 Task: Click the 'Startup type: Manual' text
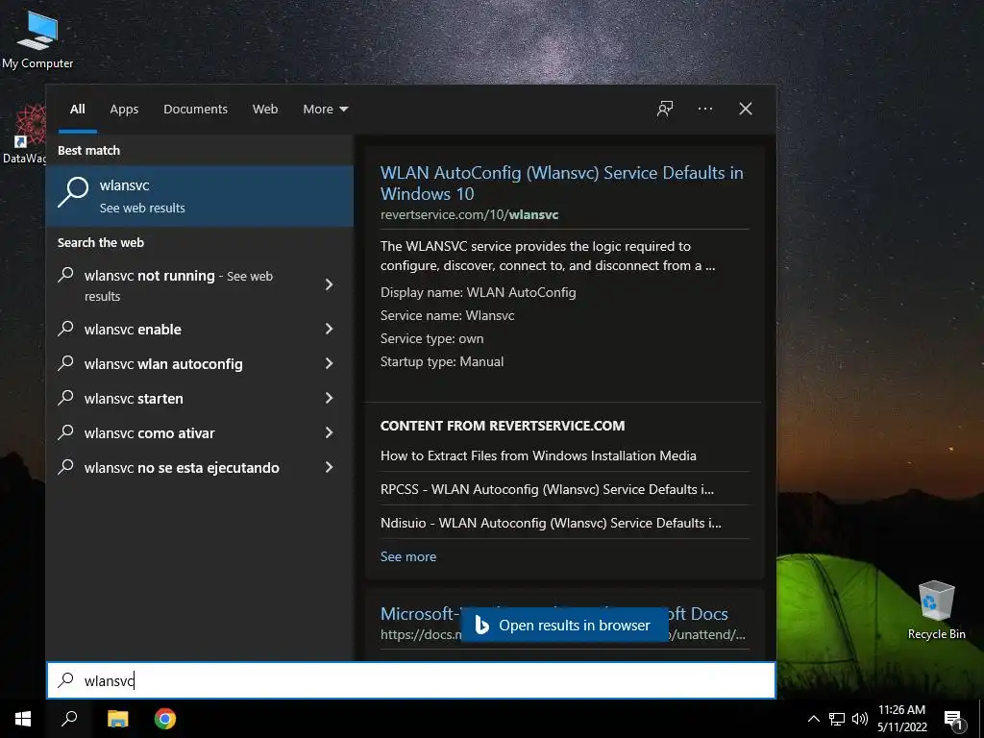click(x=442, y=361)
